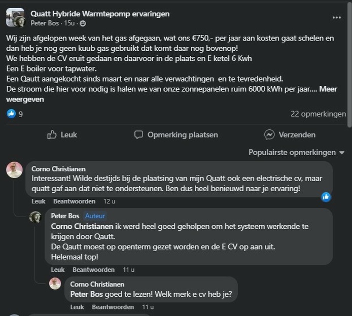Click the like reaction badge on Corno's comment
352x316 pixels.
[326, 197]
